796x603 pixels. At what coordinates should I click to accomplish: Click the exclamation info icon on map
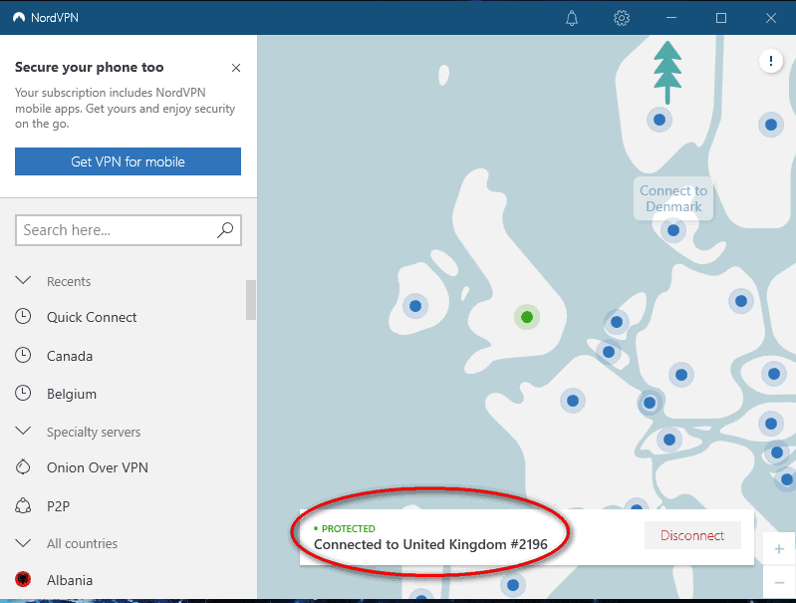[x=771, y=62]
